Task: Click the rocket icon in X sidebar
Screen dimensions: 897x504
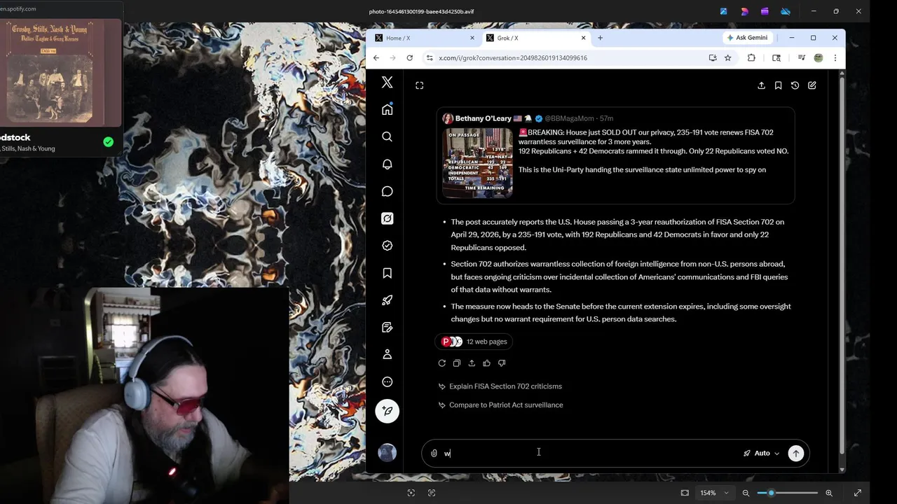Action: (x=387, y=300)
